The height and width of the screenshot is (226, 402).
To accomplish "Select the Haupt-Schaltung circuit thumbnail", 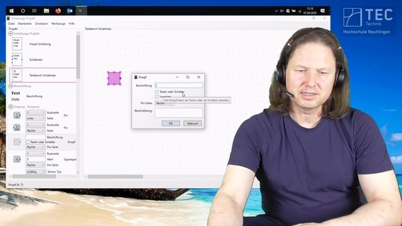I will pyautogui.click(x=17, y=44).
